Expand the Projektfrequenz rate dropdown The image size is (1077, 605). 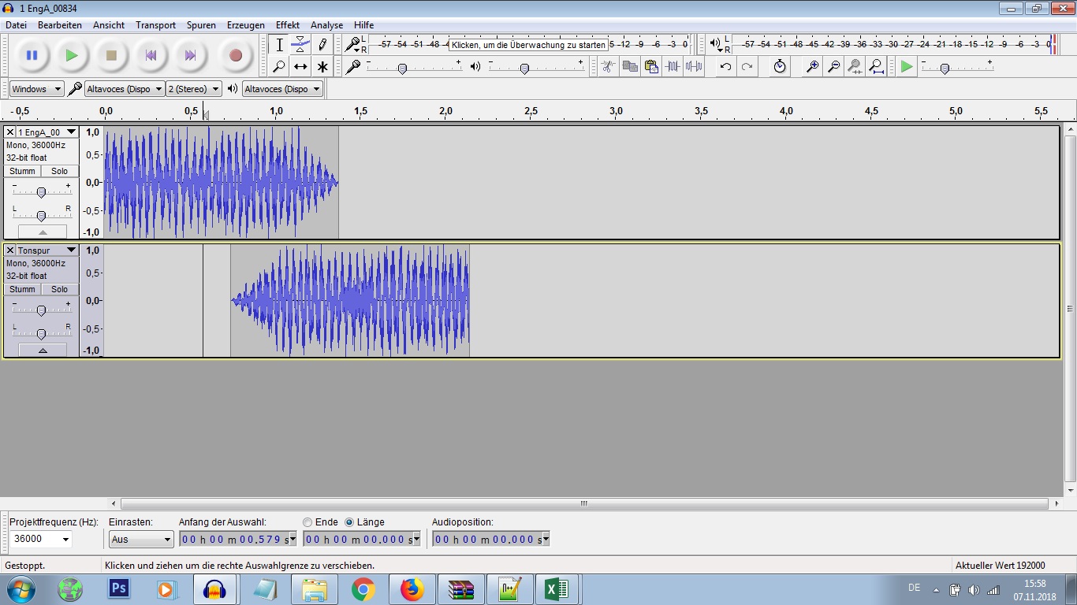pos(65,540)
